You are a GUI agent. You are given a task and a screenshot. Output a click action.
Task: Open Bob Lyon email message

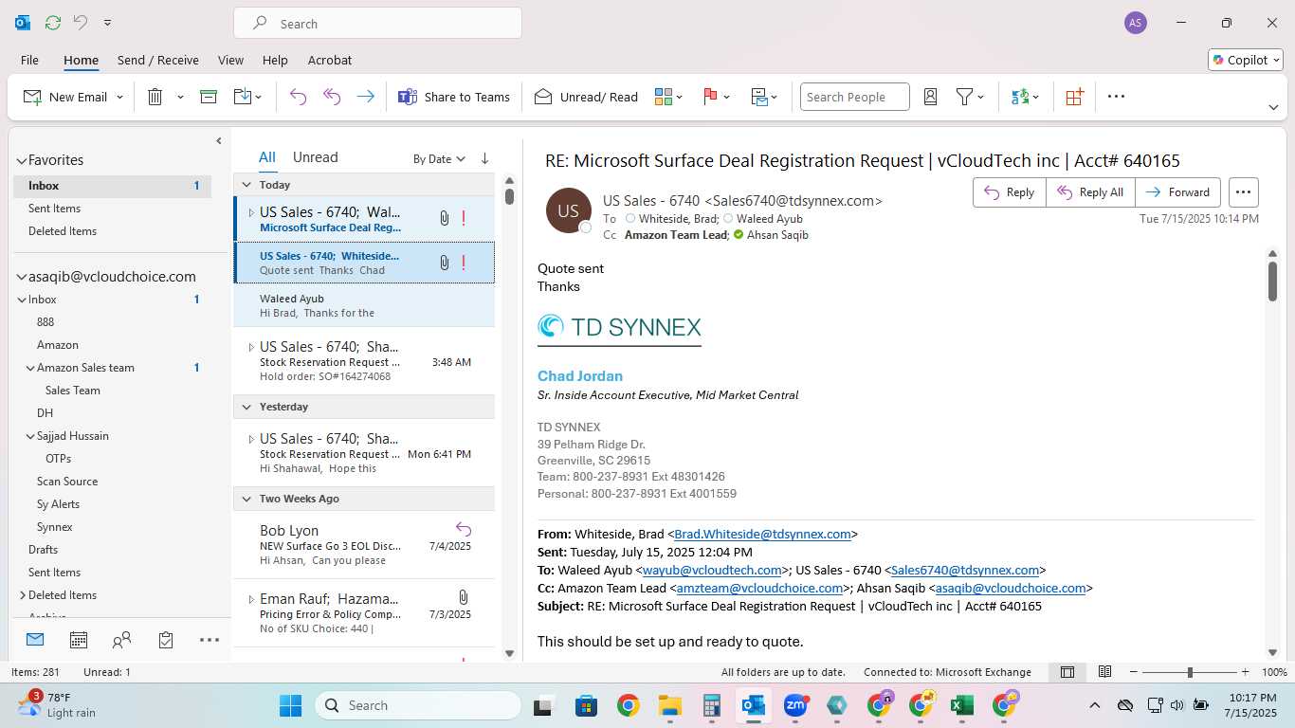[x=364, y=545]
